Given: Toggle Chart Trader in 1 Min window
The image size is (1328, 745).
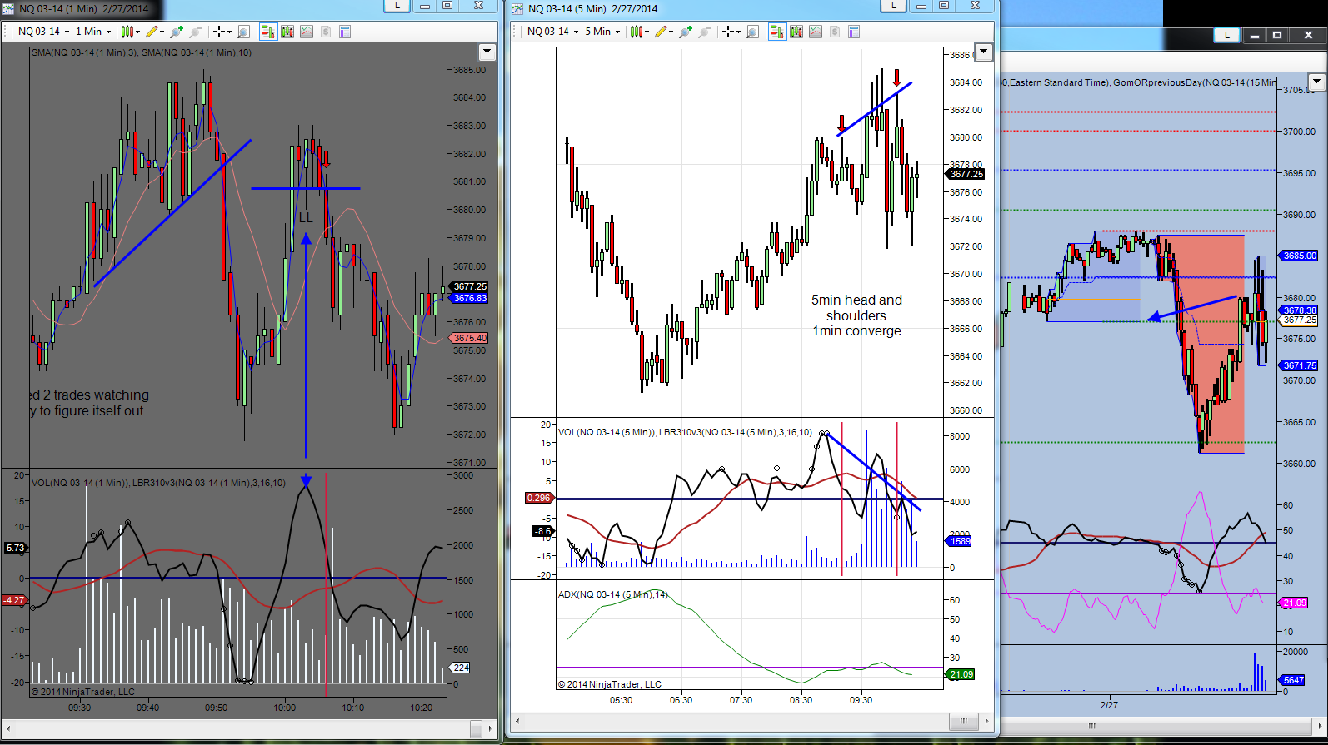Looking at the screenshot, I should [268, 32].
